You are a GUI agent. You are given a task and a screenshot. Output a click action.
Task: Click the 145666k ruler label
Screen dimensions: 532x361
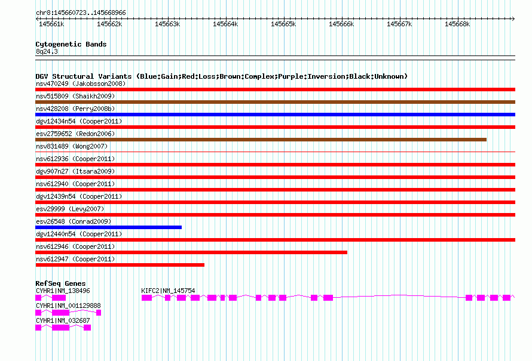point(341,24)
